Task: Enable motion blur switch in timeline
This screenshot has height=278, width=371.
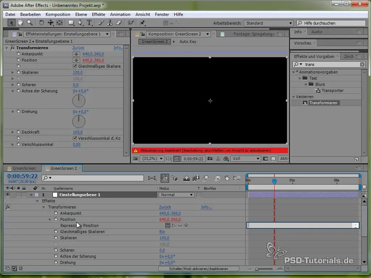Action: (206, 178)
